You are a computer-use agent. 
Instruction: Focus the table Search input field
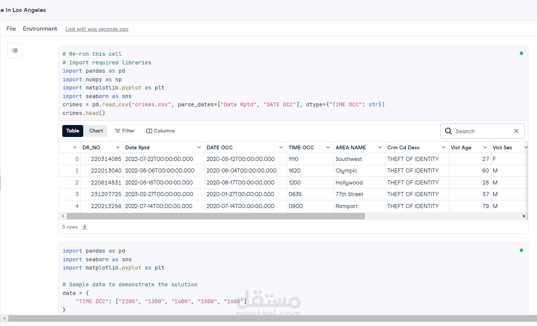(482, 131)
